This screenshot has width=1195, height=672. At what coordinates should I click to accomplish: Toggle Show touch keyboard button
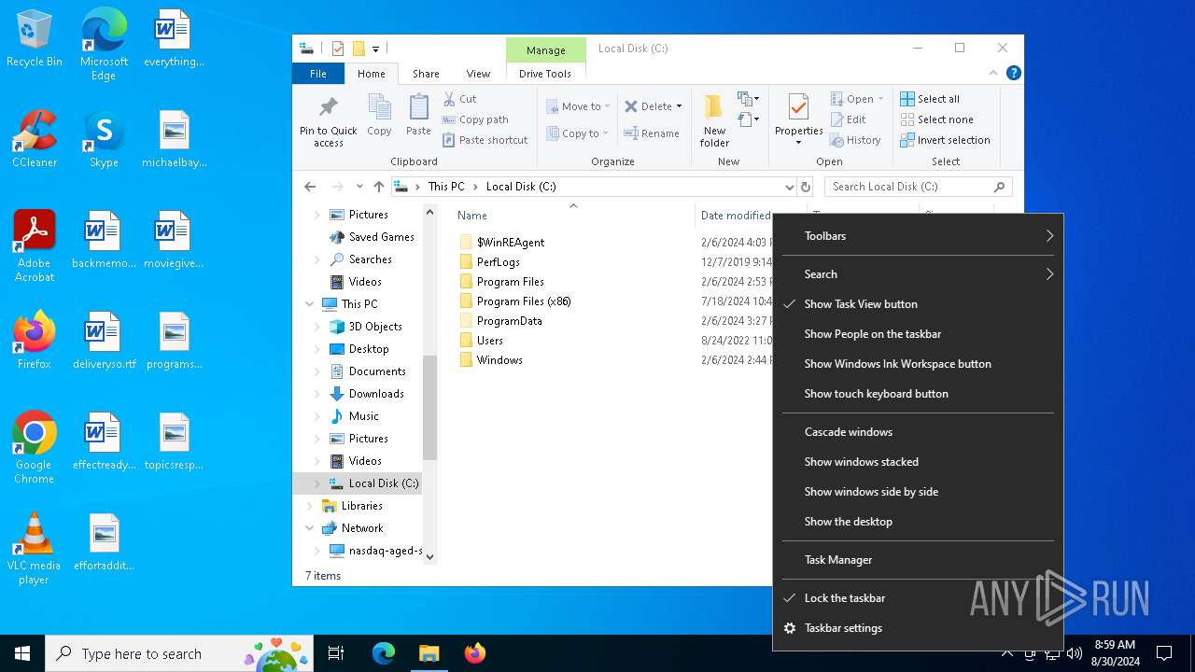point(918,394)
